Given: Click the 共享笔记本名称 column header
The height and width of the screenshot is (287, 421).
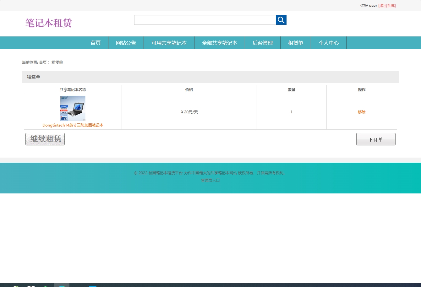Looking at the screenshot, I should click(73, 89).
